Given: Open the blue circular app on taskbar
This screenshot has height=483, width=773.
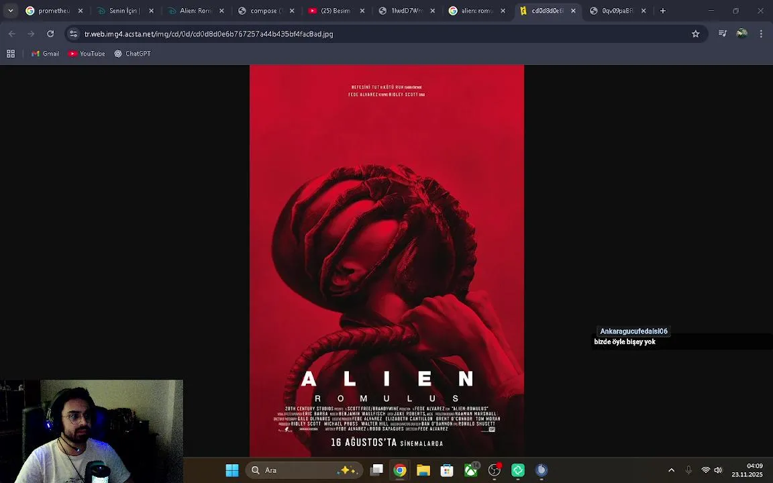Looking at the screenshot, I should point(542,470).
